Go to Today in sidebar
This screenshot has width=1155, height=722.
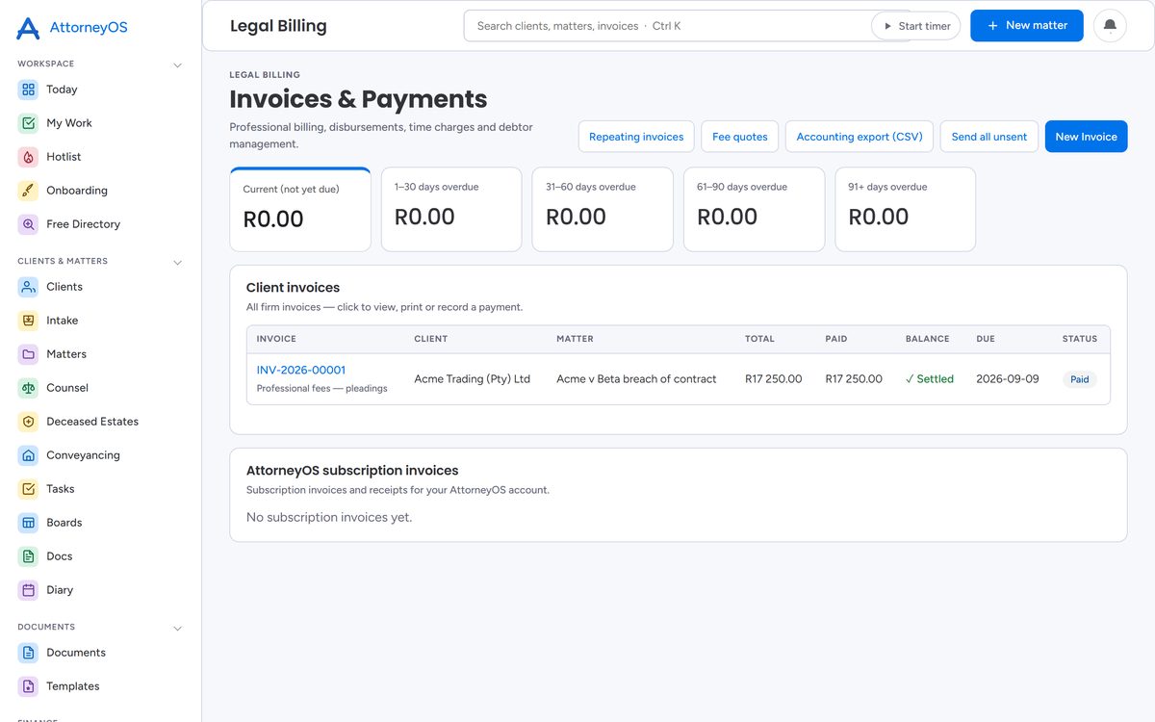pos(62,90)
